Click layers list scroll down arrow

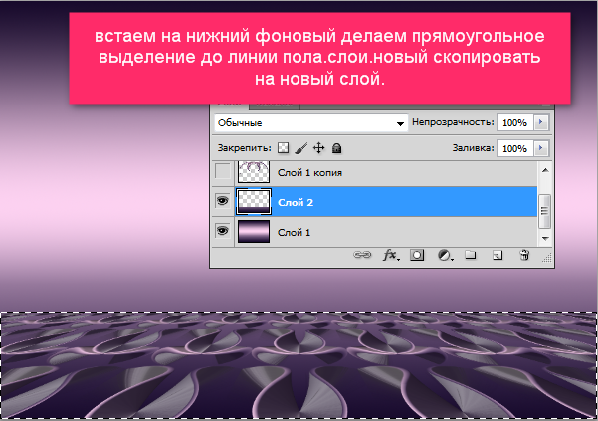[x=545, y=238]
